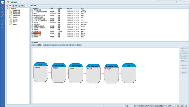Switch to the 搜索 tab

[15, 5]
